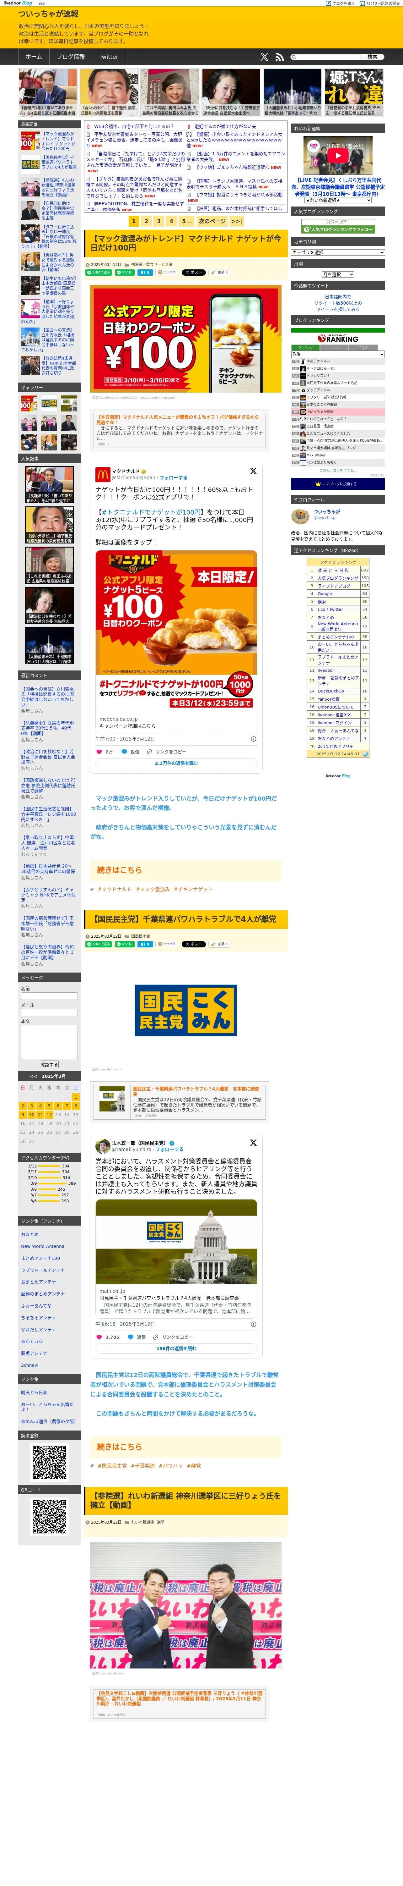This screenshot has height=1886, width=403.
Task: Click the info icon on the マクドナルド tweet
Action: point(254,739)
